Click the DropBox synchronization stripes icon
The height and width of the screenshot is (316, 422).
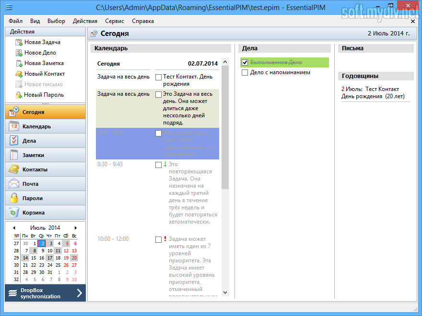click(12, 293)
